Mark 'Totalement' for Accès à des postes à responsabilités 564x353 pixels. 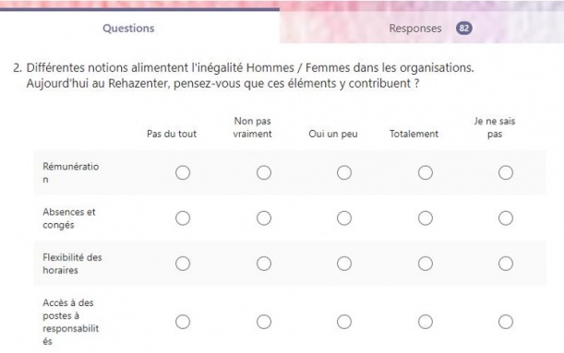pyautogui.click(x=426, y=322)
